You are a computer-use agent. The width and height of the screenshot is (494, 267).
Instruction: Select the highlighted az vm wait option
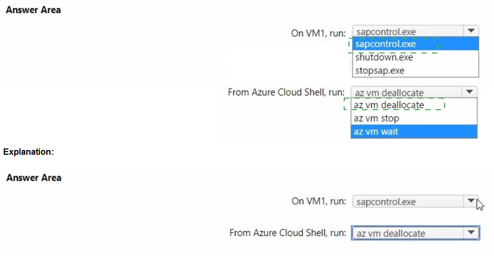pyautogui.click(x=376, y=132)
